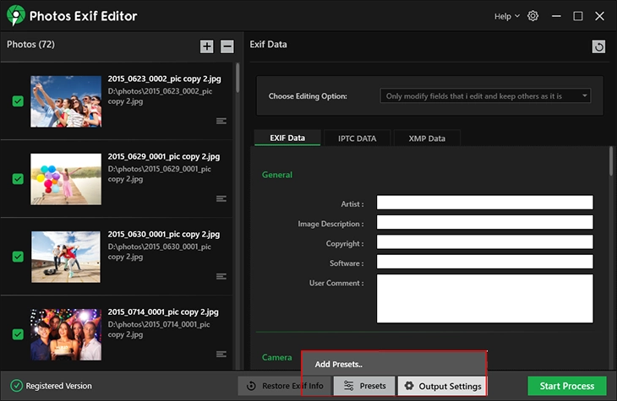Open the Presets dropdown button
This screenshot has height=401, width=617.
pos(364,386)
